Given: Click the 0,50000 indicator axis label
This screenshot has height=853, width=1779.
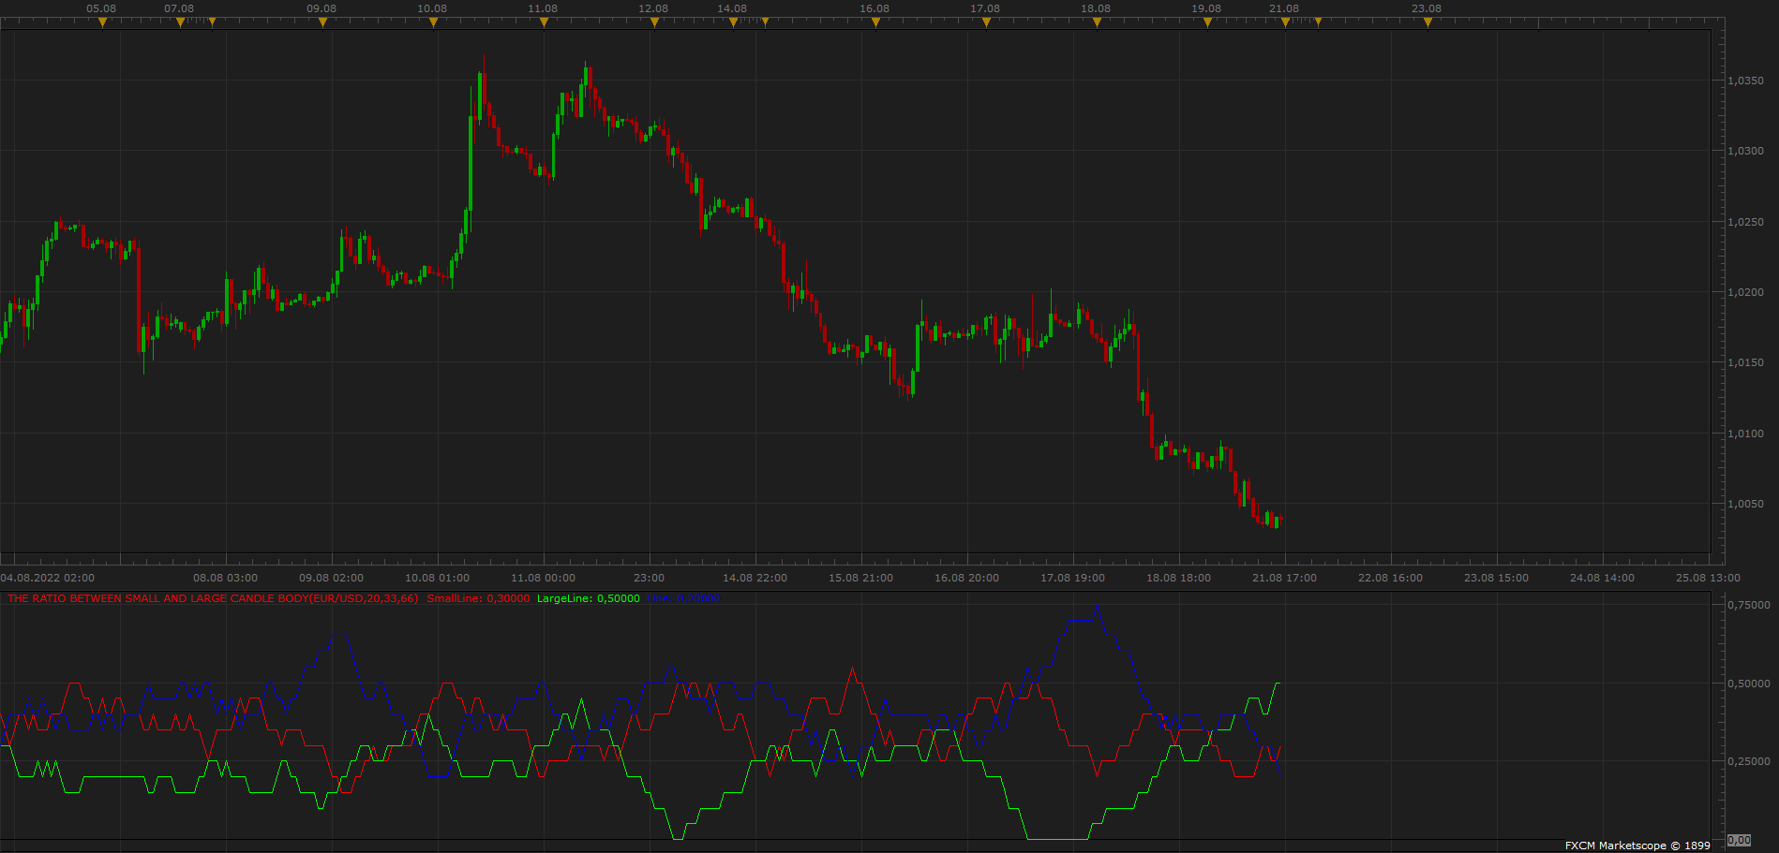Looking at the screenshot, I should (x=1749, y=684).
